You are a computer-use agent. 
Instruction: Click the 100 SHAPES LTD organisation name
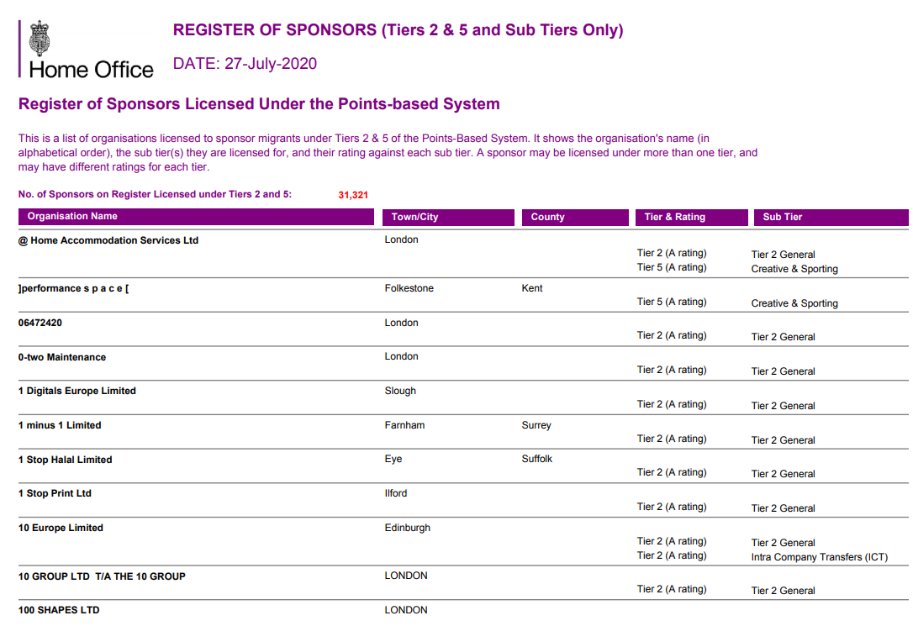pos(59,610)
